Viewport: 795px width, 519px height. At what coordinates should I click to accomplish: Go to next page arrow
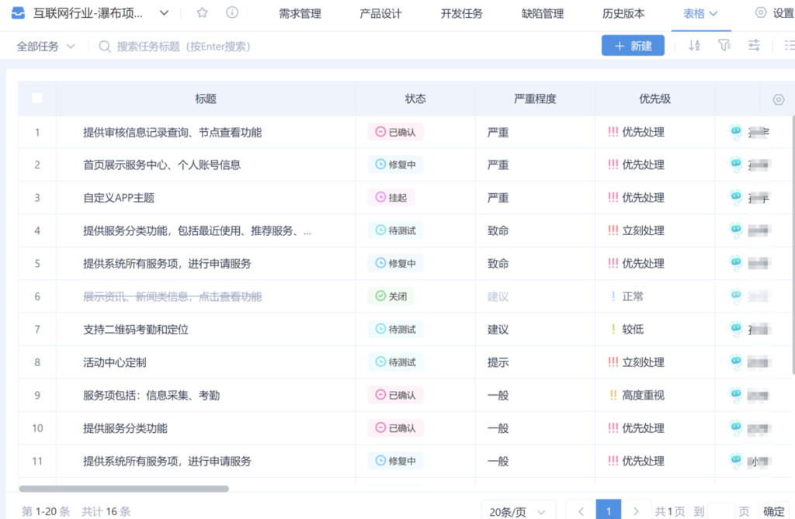637,511
